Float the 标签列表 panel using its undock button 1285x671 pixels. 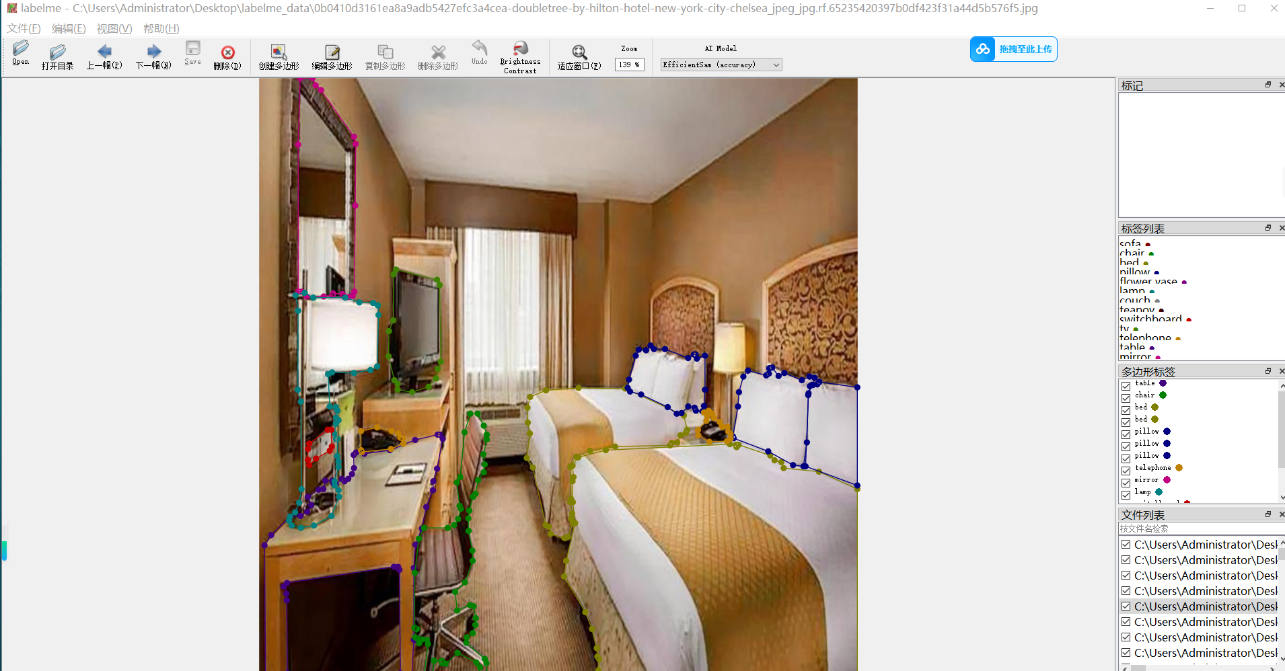coord(1268,228)
